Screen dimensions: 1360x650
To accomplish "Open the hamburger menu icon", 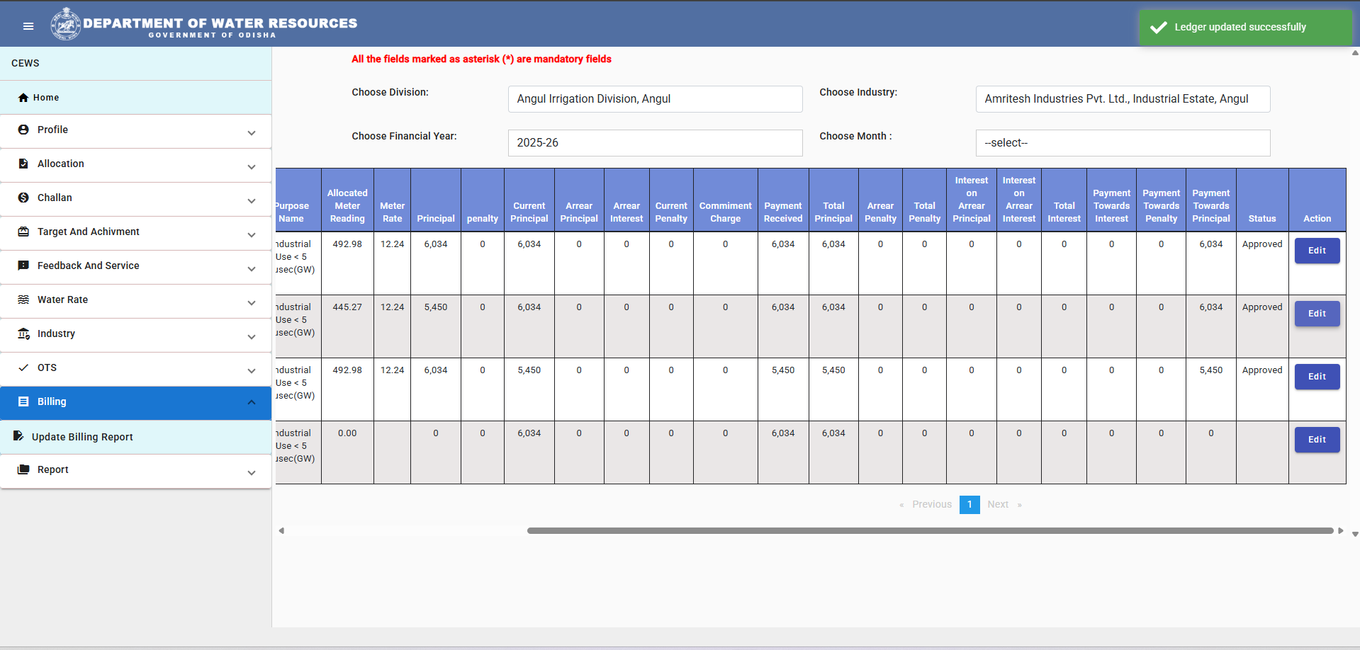I will 28,26.
